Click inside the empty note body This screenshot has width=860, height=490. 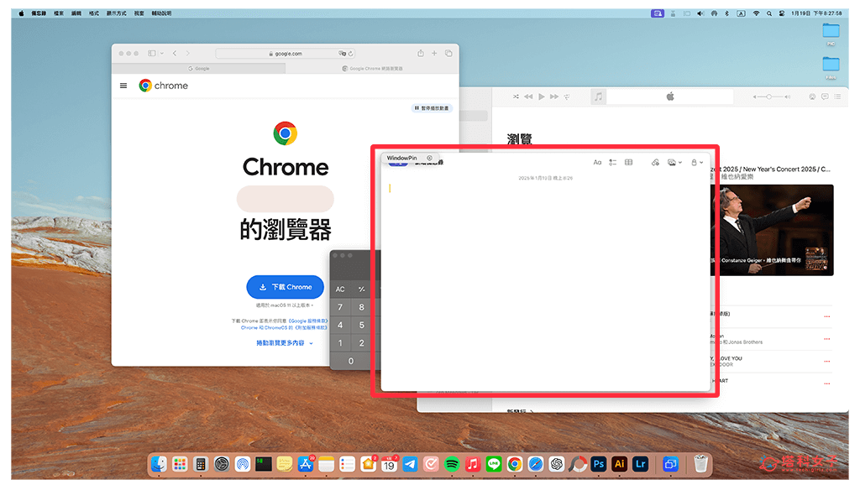point(544,285)
